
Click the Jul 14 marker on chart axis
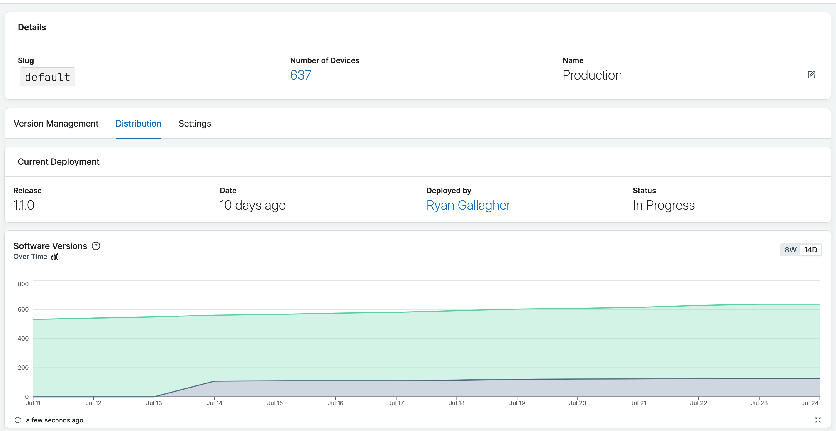pos(214,403)
